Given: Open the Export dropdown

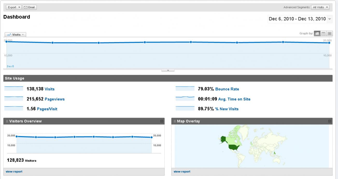Looking at the screenshot, I should (x=14, y=7).
